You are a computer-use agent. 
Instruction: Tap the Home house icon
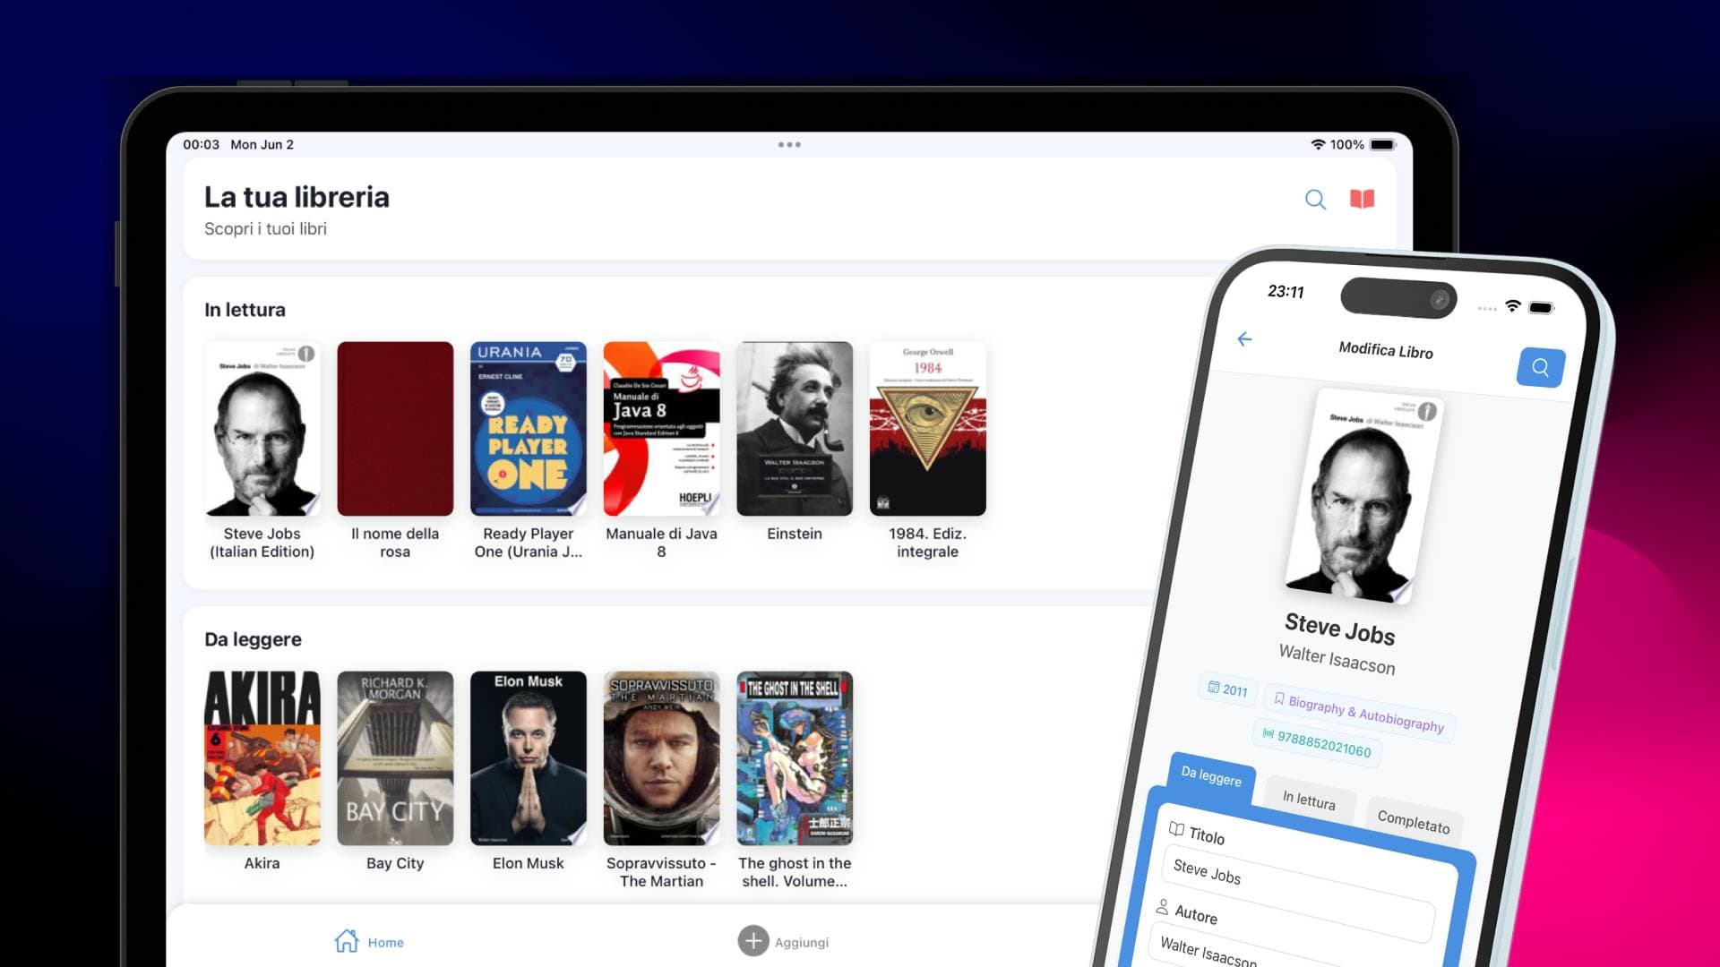tap(347, 941)
